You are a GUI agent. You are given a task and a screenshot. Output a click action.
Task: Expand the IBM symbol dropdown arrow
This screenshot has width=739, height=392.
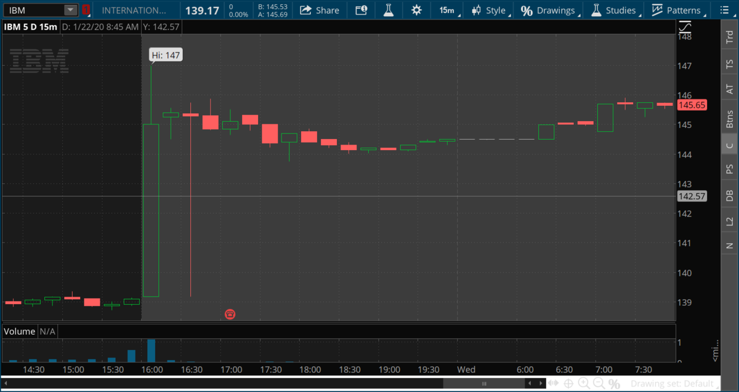click(x=71, y=10)
